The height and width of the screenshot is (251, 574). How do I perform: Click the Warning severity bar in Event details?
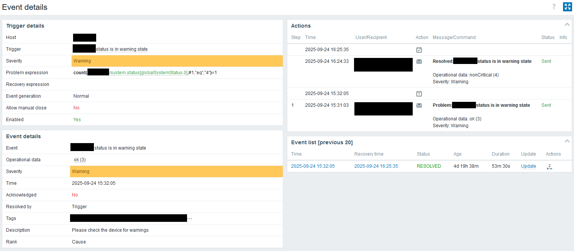pyautogui.click(x=176, y=171)
